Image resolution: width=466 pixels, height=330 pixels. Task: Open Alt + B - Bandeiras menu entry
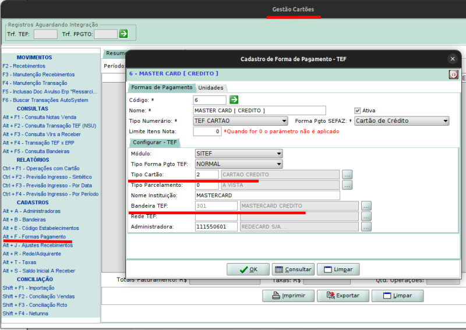(x=24, y=220)
